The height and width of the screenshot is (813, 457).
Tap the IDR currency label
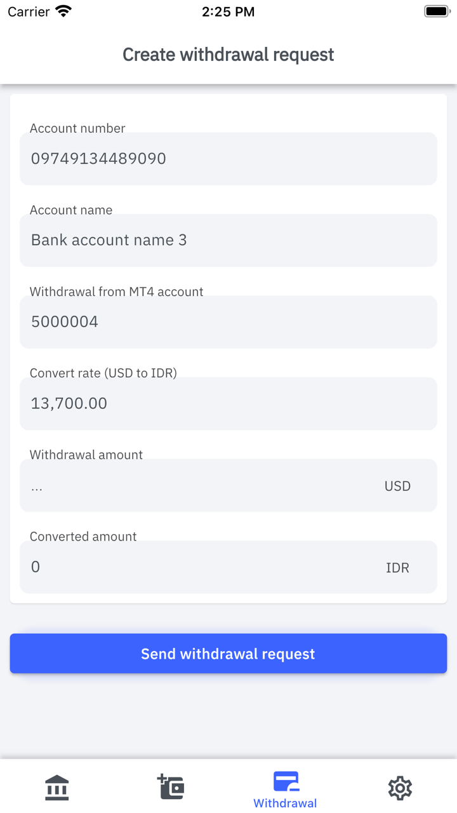click(x=397, y=568)
